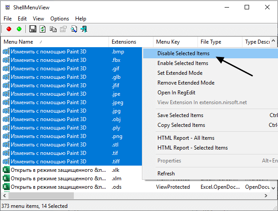Choose Disable Selected Items in context menu

[x=210, y=53]
